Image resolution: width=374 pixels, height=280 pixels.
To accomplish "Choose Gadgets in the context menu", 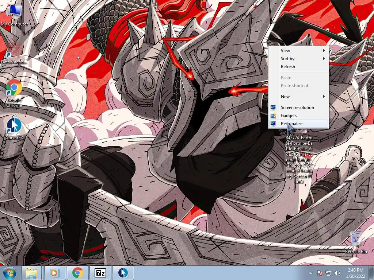I will 299,116.
